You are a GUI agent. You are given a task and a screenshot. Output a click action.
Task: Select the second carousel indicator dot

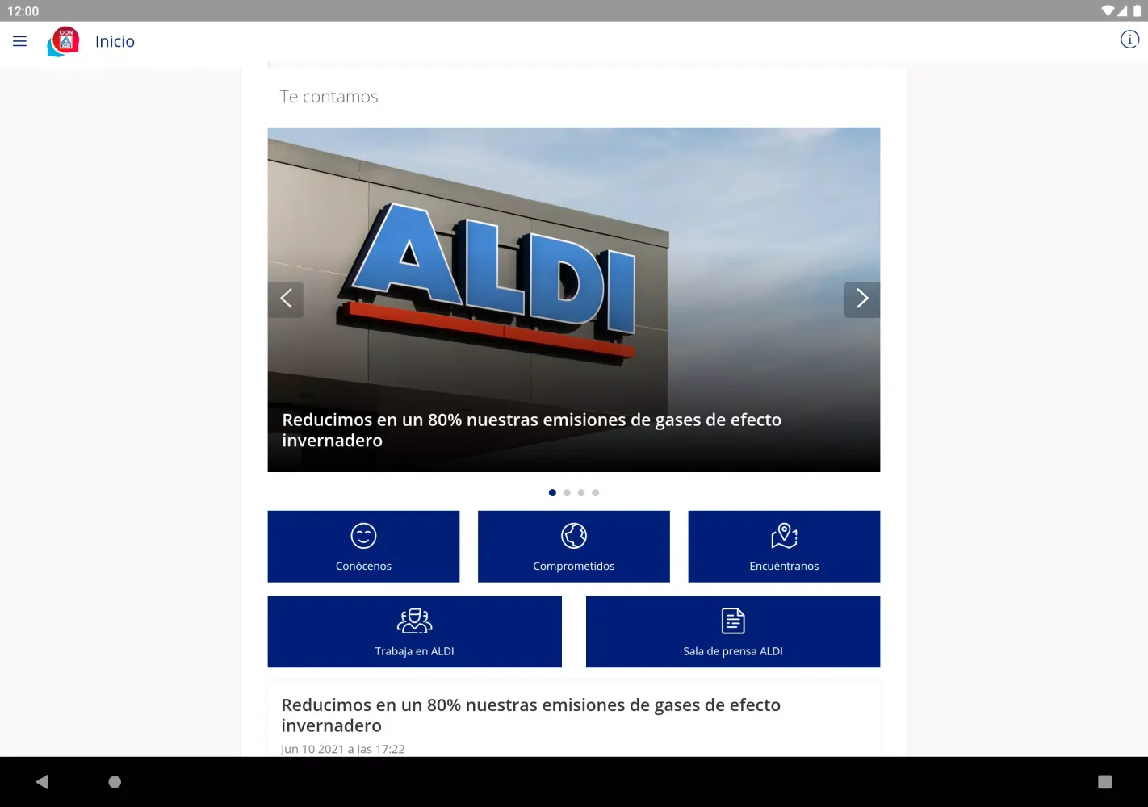(x=567, y=492)
